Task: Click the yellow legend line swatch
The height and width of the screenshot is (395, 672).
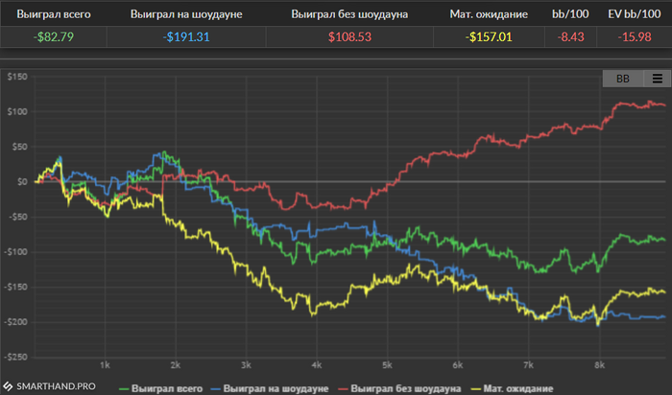Action: coord(476,389)
